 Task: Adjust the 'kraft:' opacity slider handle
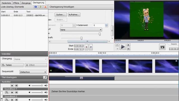(x=81, y=38)
